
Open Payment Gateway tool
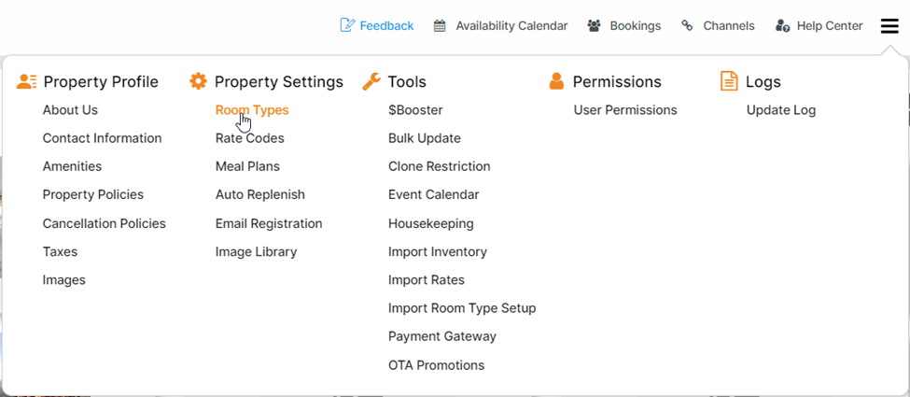tap(442, 336)
